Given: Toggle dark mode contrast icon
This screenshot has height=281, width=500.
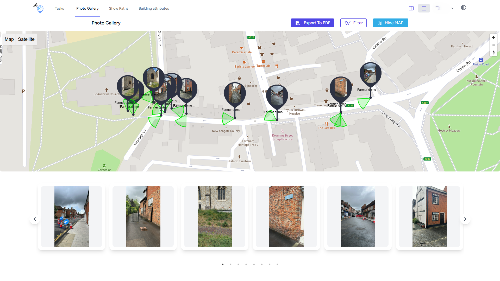Looking at the screenshot, I should tap(464, 8).
